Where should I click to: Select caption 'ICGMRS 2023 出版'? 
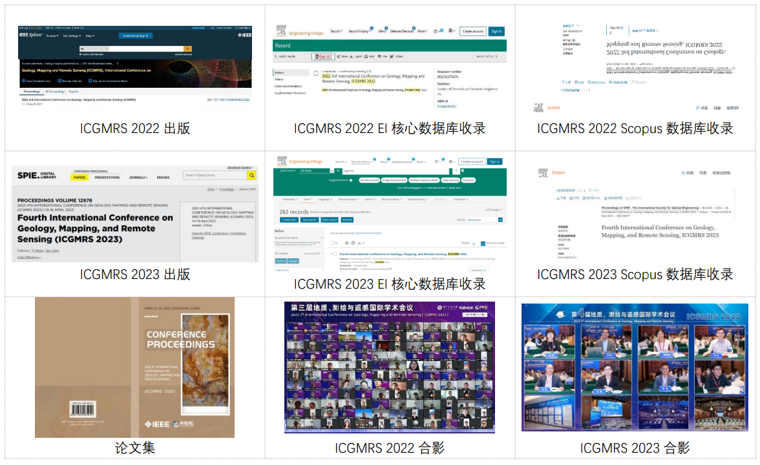pos(134,274)
